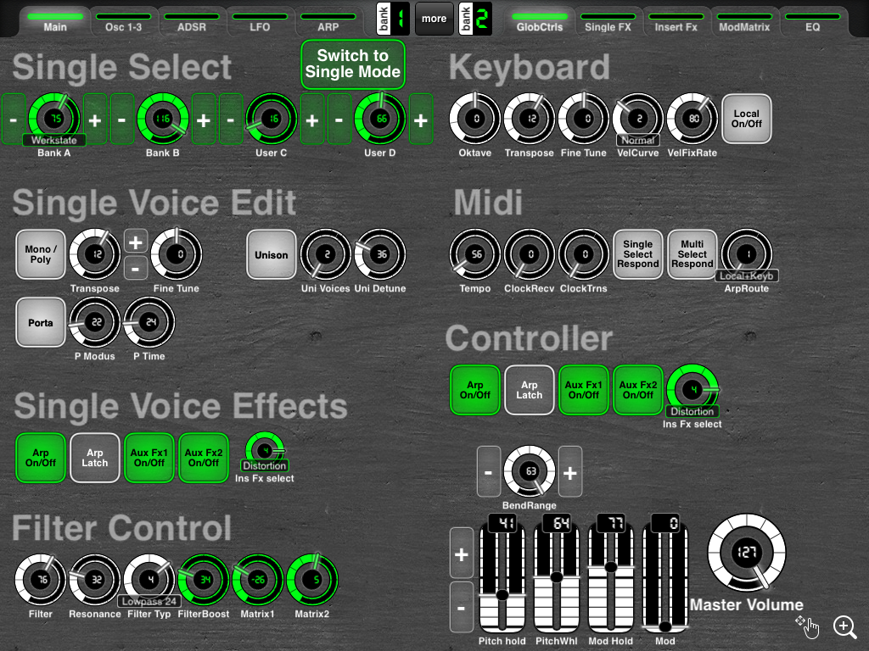Open the ArpRoute Local+Keyb selector

tap(747, 275)
